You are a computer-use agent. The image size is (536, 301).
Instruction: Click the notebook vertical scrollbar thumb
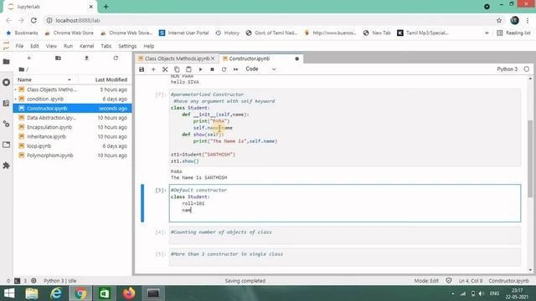tap(530, 159)
